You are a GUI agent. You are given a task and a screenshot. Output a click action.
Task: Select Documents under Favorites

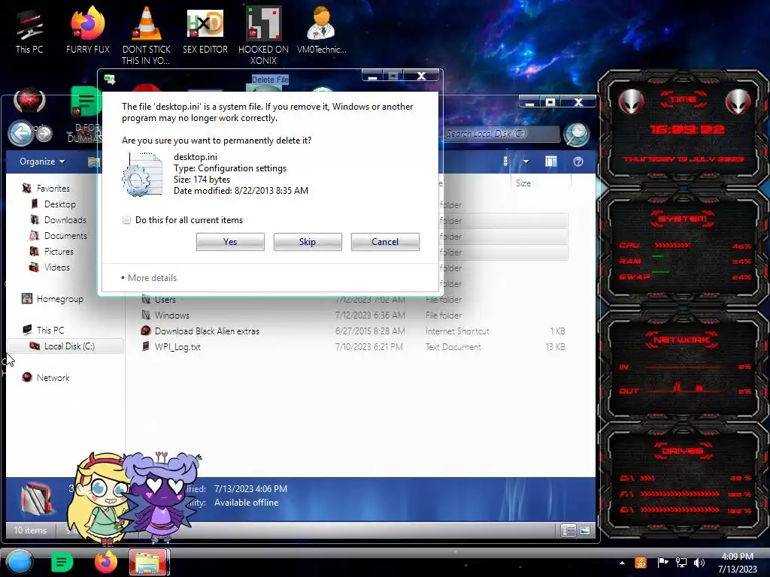point(65,235)
